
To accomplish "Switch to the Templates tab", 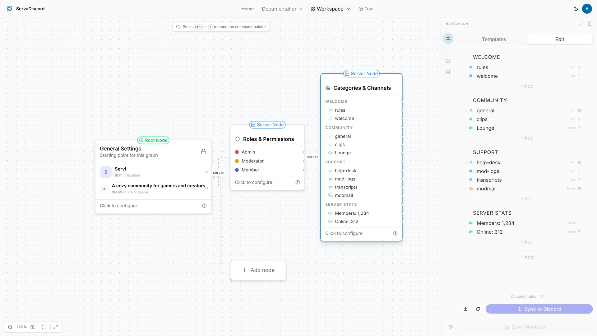I will 494,39.
